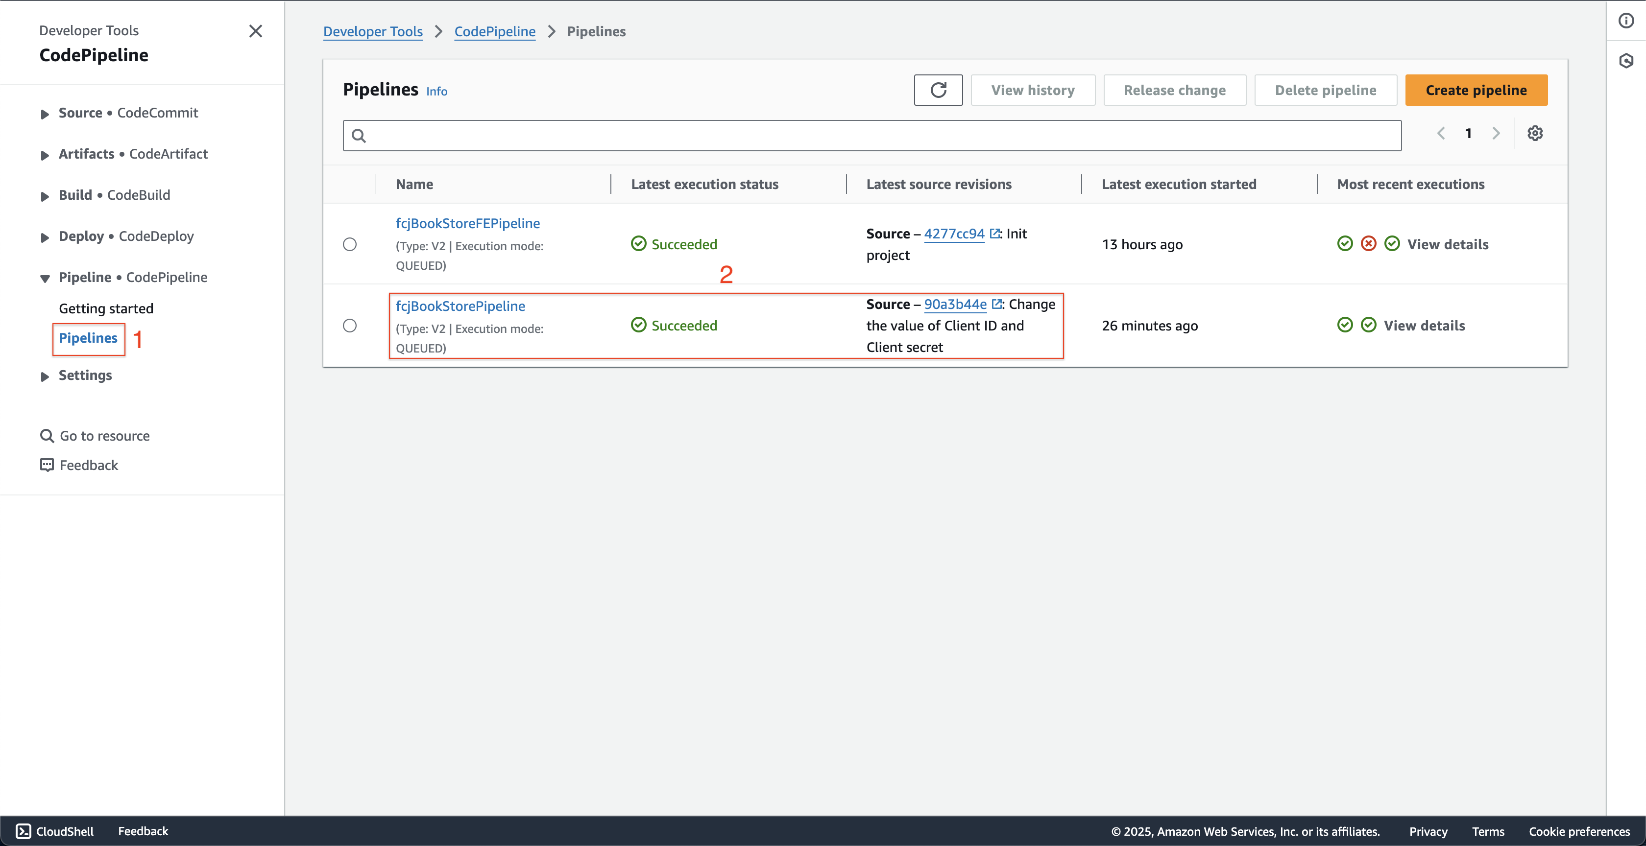
Task: Open the info panel icon
Action: pos(1626,21)
